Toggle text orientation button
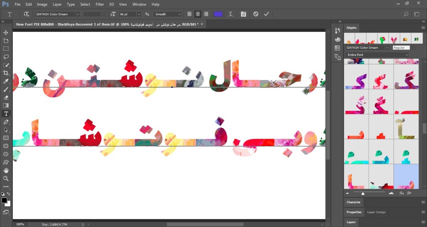427x227 pixels. tap(26, 14)
